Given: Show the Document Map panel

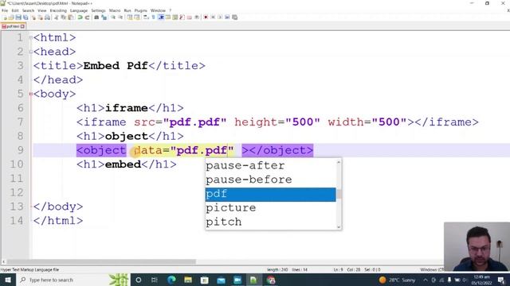Looking at the screenshot, I should (x=175, y=17).
